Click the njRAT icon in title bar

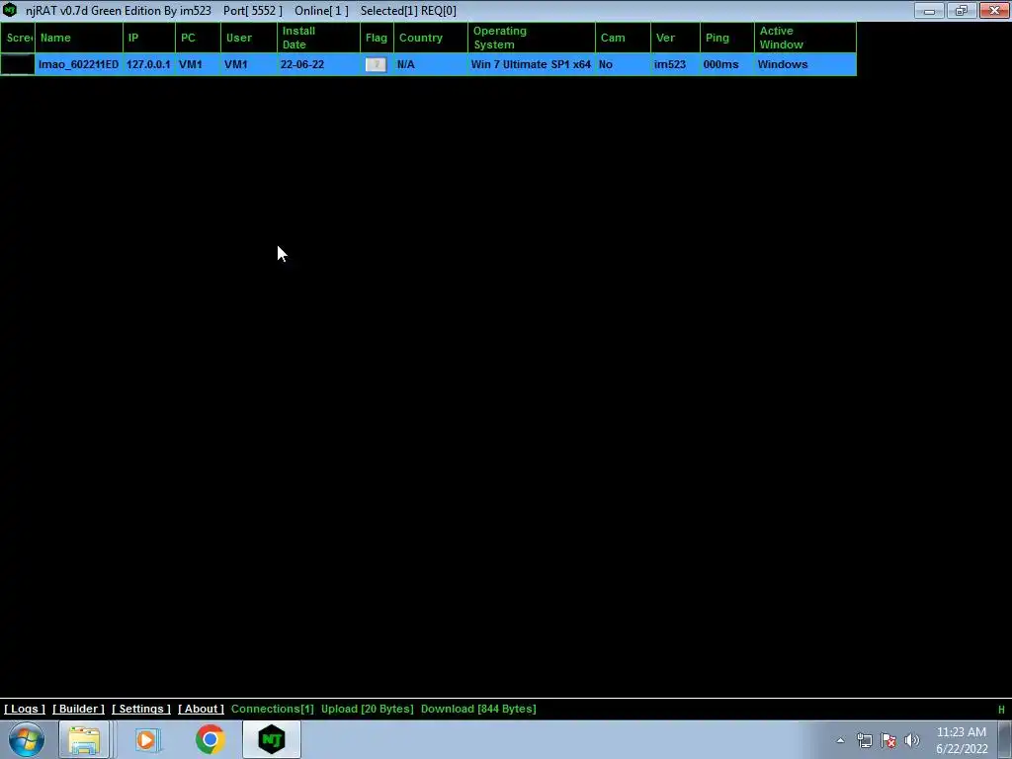tap(10, 10)
